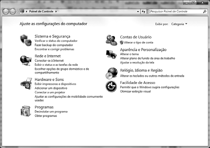Image resolution: width=210 pixels, height=148 pixels.
Task: Open Adicionar um dispositivo link
Action: point(51,88)
